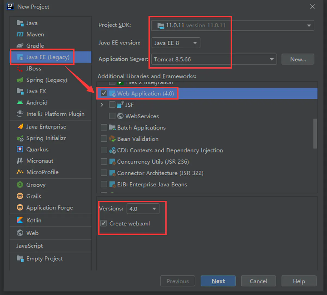Click the red JBoss icon

(x=20, y=68)
